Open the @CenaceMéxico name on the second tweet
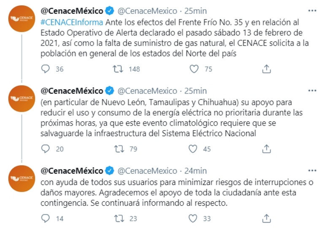Screen dimensions: 324x228 click(72, 91)
